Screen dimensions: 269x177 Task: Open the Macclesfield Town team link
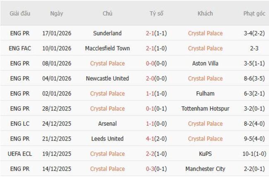coord(107,48)
